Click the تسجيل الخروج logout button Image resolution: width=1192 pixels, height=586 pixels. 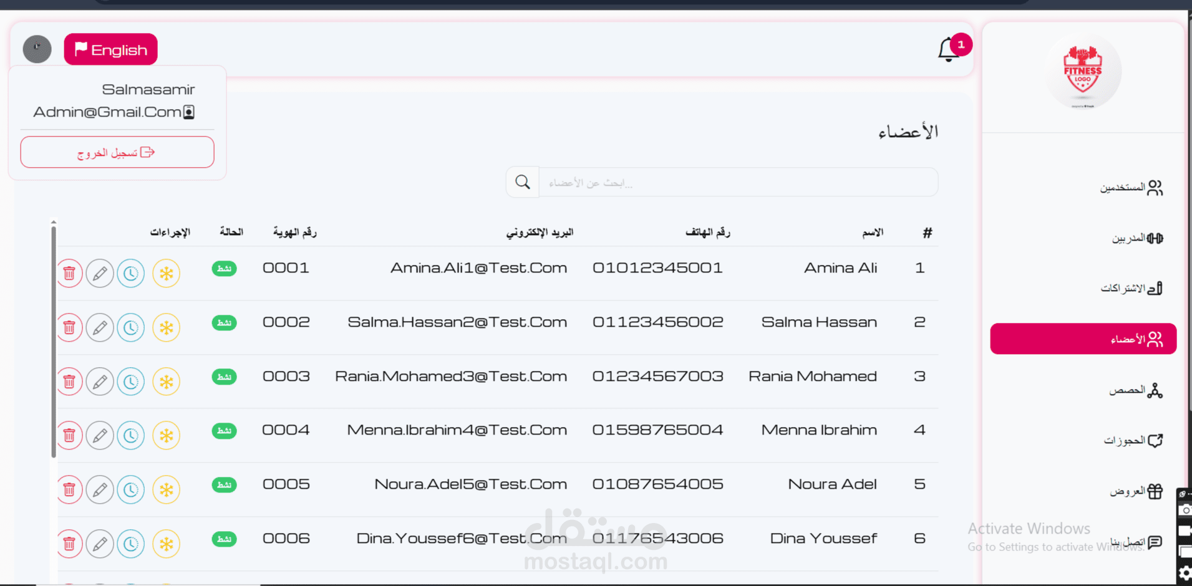click(x=117, y=152)
